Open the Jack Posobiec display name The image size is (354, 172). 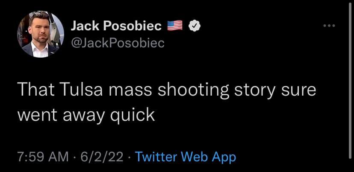[115, 26]
